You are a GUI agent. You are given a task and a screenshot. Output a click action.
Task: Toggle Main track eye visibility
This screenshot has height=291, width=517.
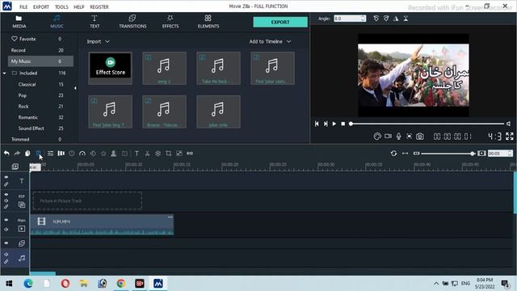pos(6,220)
